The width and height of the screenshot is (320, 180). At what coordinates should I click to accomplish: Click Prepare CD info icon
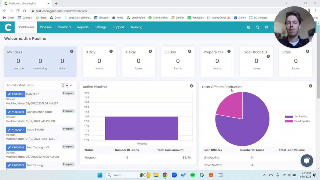(229, 51)
